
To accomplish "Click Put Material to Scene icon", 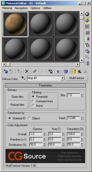I will point(12,72).
